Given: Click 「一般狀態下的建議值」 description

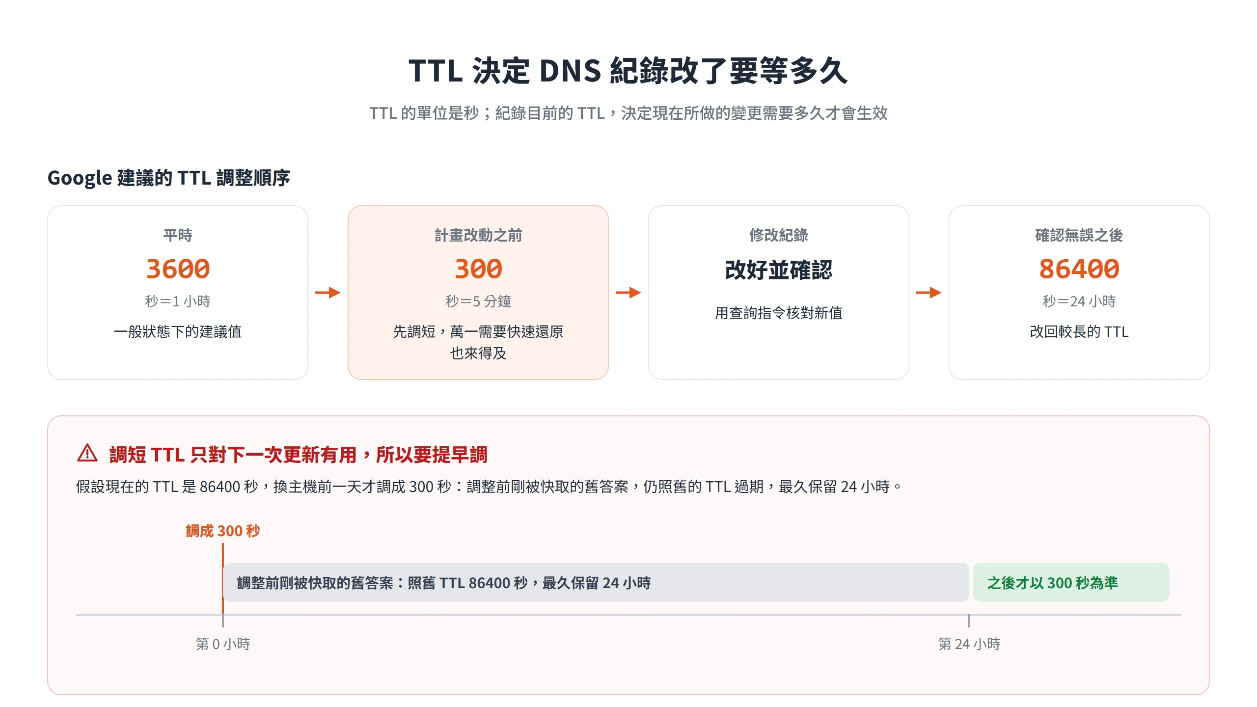Looking at the screenshot, I should [x=178, y=331].
